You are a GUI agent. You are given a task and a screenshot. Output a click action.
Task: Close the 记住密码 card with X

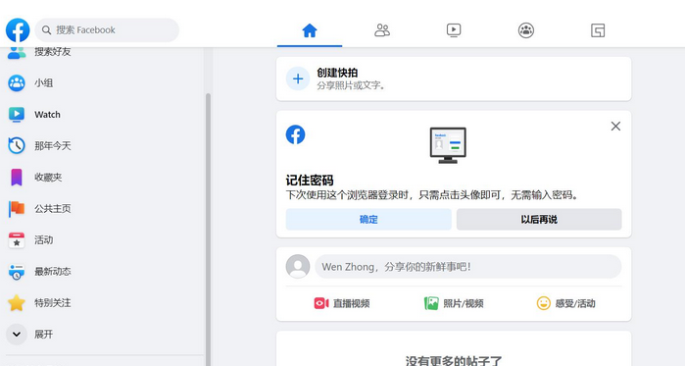click(615, 126)
